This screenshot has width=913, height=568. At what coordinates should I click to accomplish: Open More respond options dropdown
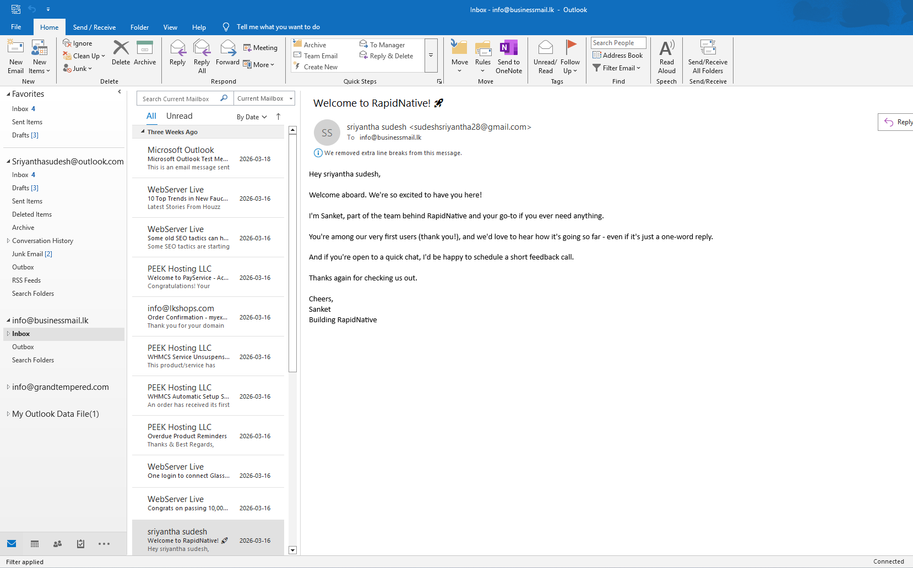[259, 65]
